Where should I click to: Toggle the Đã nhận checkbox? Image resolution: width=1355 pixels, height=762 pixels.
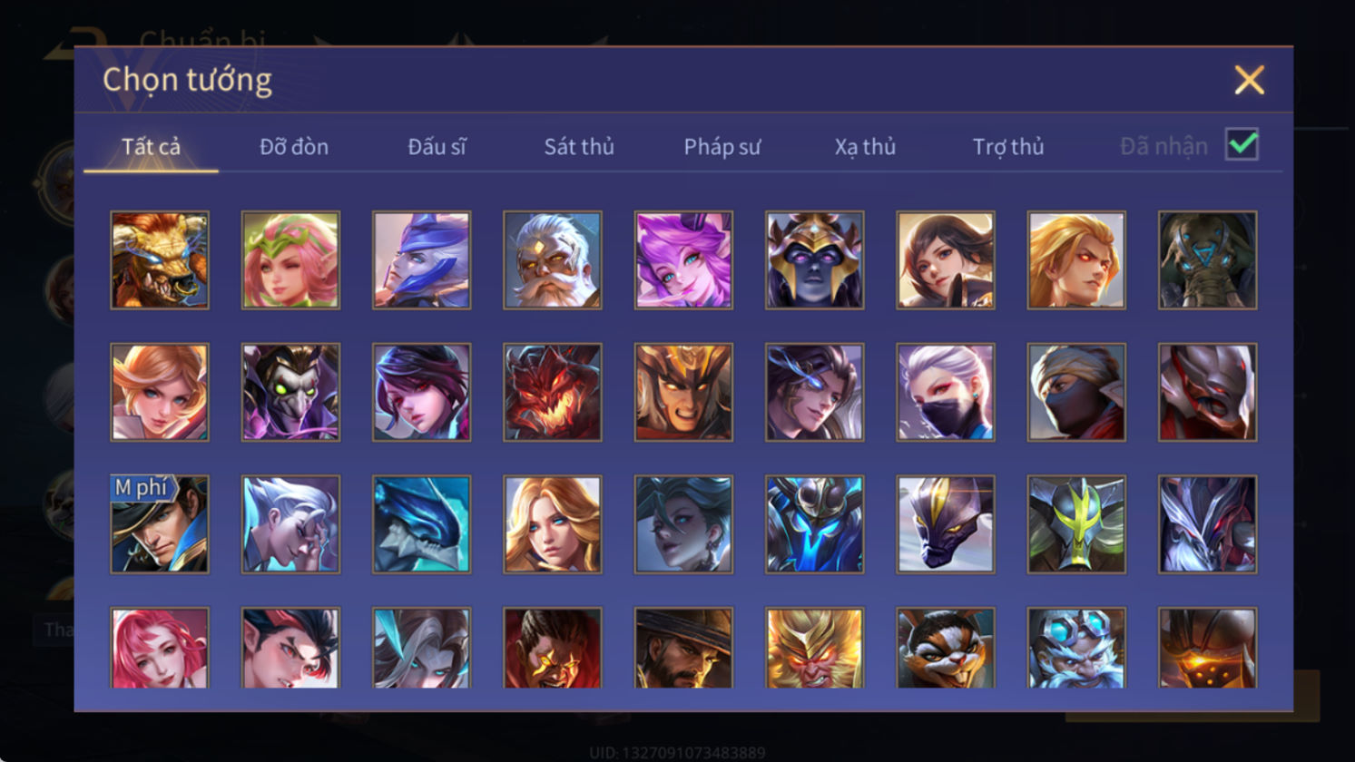[1242, 144]
